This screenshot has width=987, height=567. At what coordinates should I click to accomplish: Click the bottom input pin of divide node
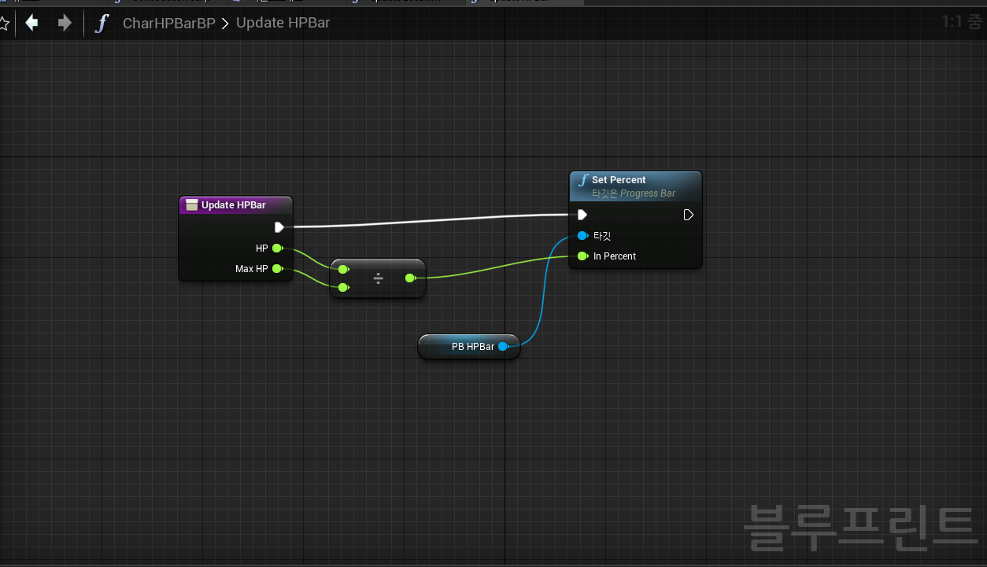click(x=342, y=288)
